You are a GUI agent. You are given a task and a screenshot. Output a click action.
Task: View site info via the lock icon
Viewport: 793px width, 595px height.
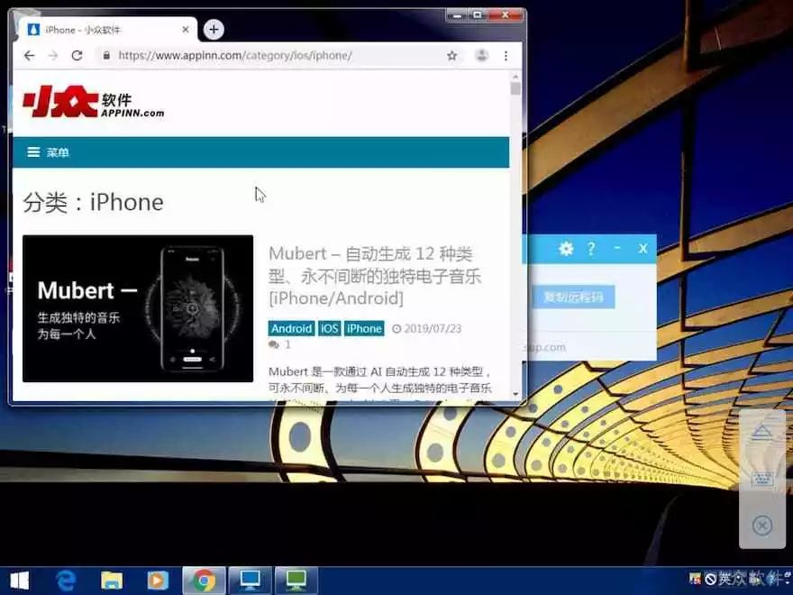(x=106, y=56)
